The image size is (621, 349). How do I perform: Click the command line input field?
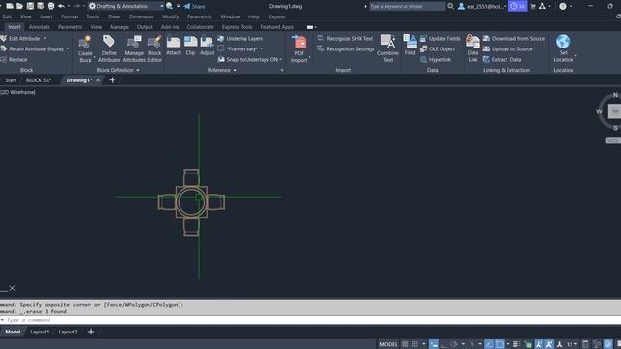point(310,320)
